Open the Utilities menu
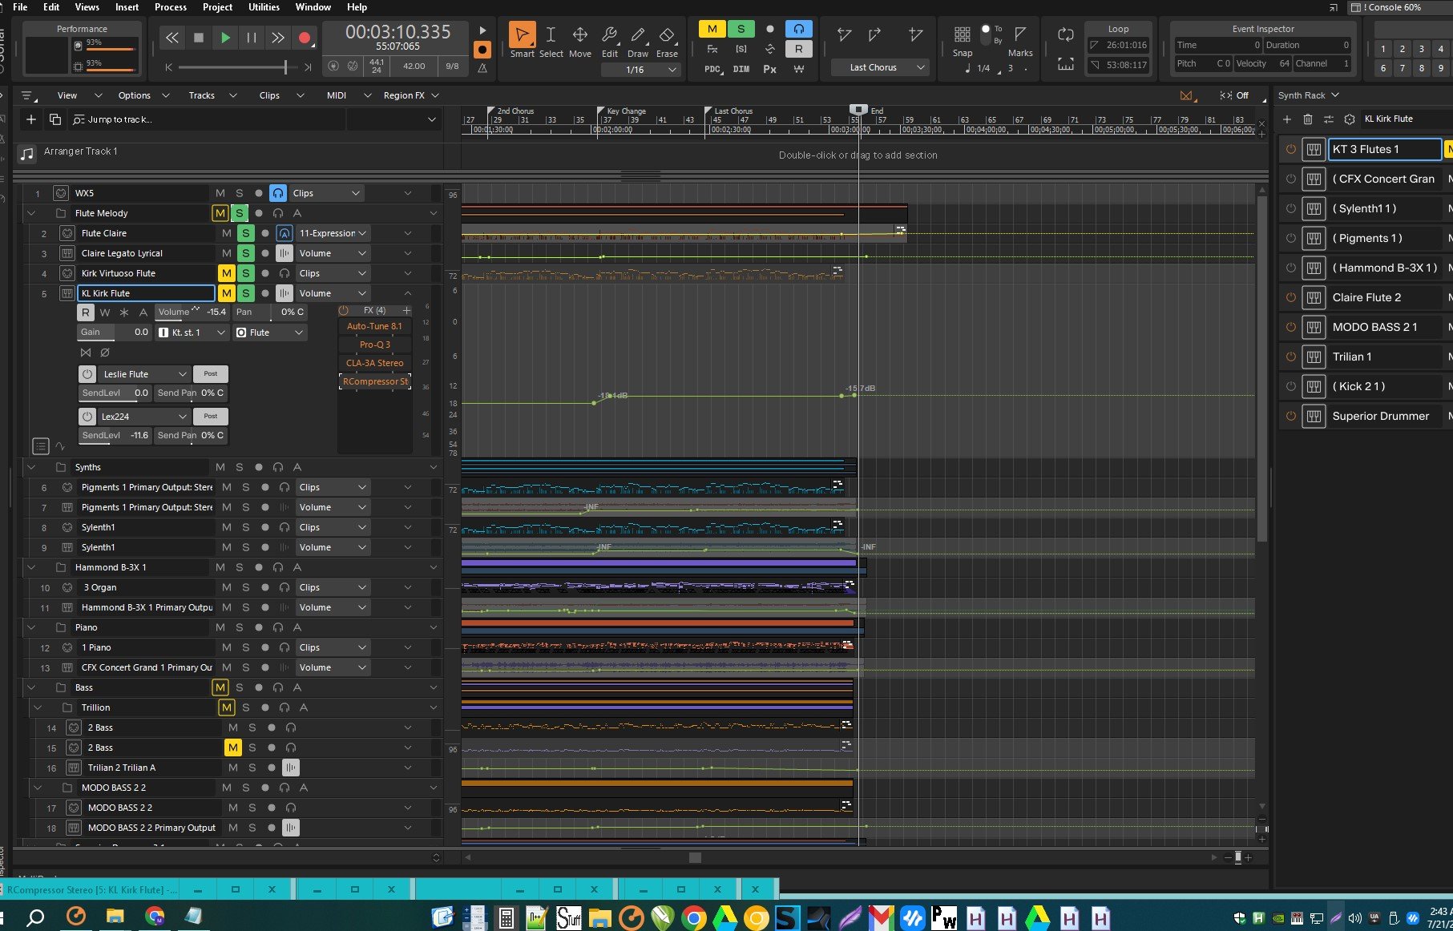The height and width of the screenshot is (931, 1453). click(264, 7)
